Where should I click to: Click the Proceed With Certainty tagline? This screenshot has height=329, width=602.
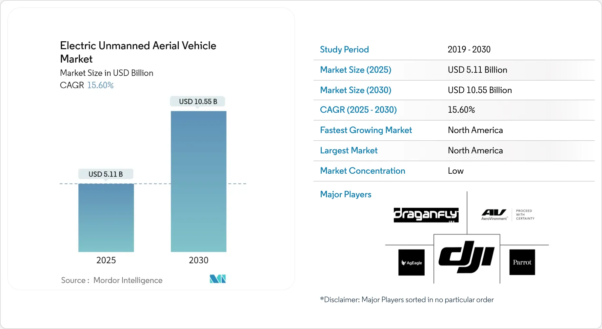525,215
